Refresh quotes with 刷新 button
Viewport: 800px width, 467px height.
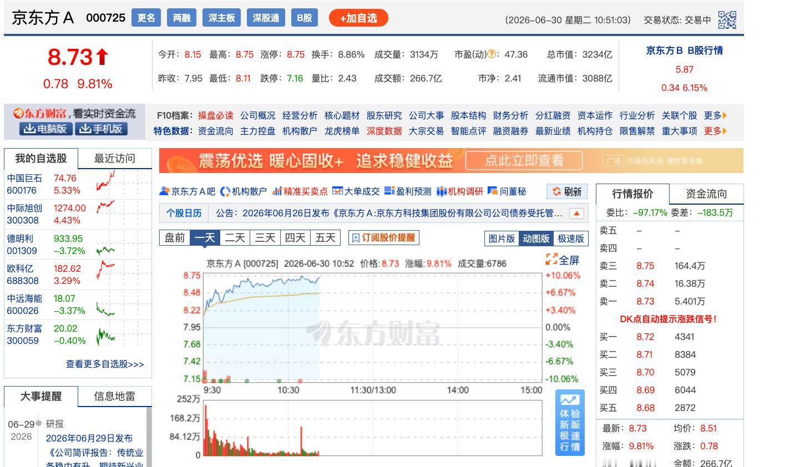(567, 192)
